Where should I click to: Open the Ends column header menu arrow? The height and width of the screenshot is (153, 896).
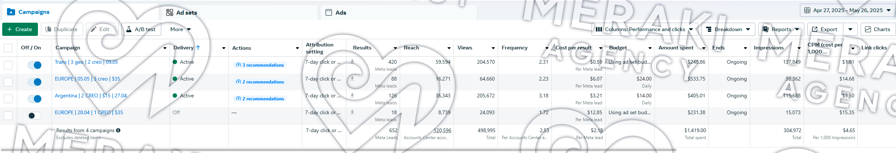tap(745, 48)
